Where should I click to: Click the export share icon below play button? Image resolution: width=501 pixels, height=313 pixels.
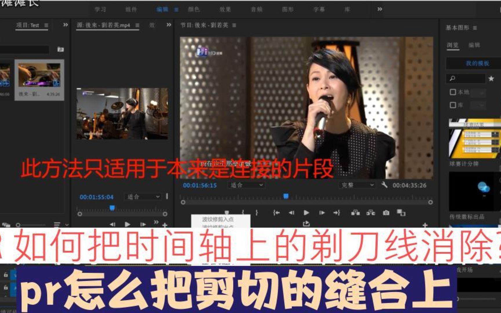(x=306, y=223)
